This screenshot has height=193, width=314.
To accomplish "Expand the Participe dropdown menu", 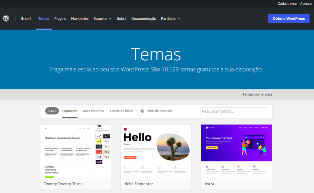I will pos(170,18).
